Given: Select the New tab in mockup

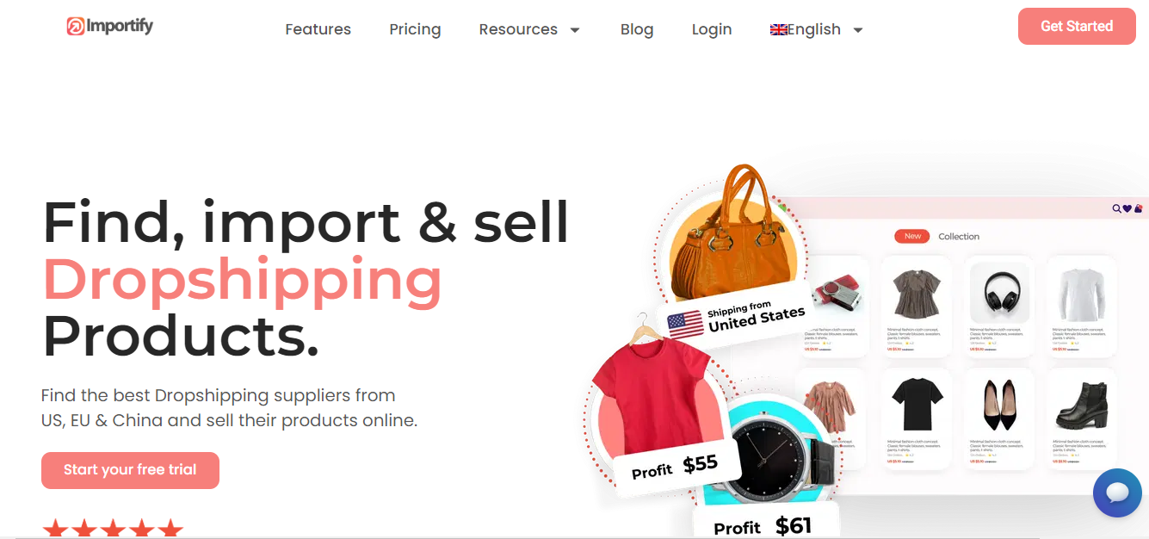Looking at the screenshot, I should (912, 236).
